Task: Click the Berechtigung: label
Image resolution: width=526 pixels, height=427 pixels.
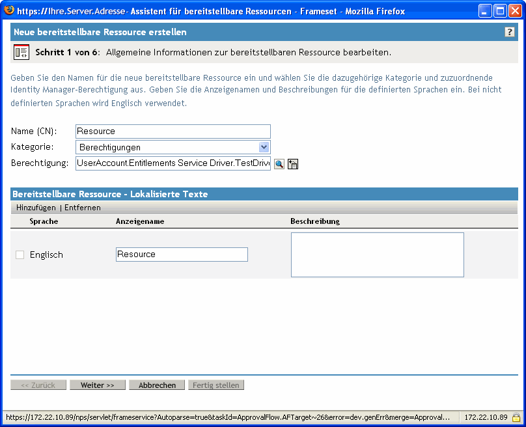Action: [40, 163]
